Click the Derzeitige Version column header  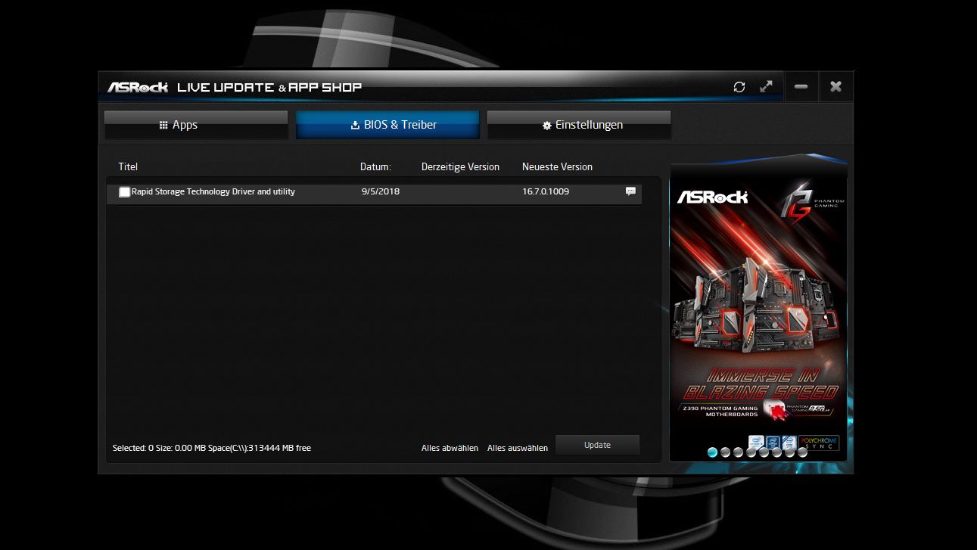(460, 166)
